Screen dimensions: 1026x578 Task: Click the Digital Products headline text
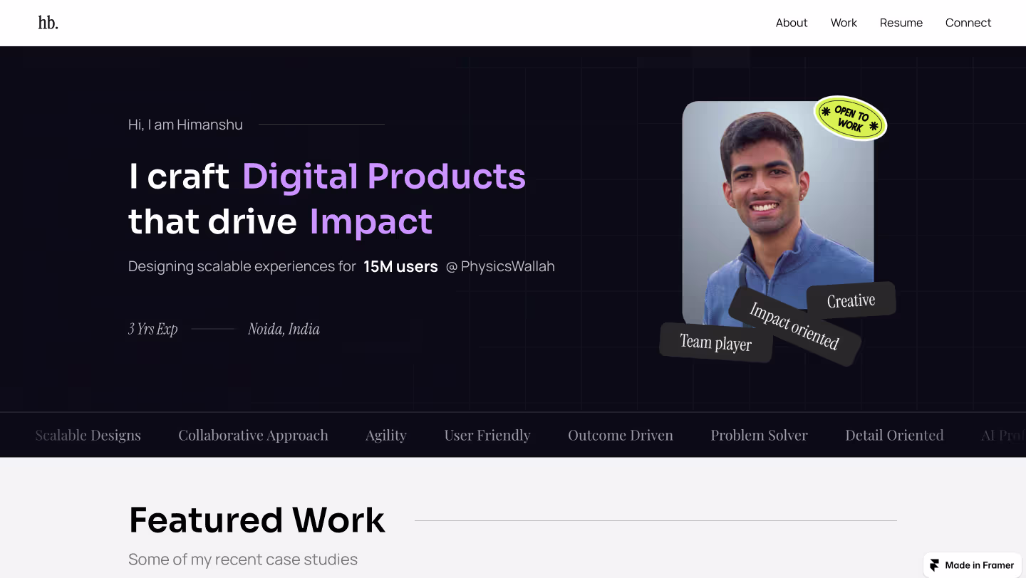(x=383, y=176)
